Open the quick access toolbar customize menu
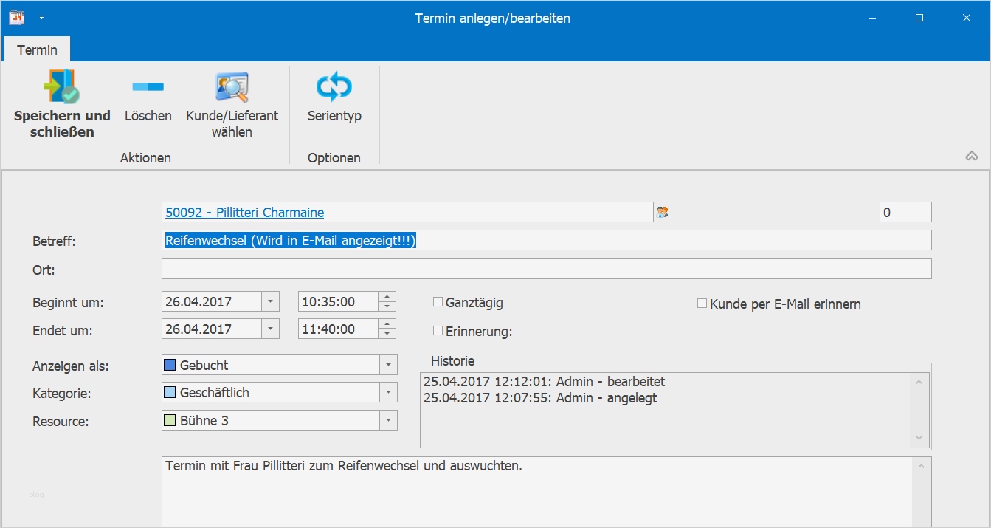 tap(42, 16)
